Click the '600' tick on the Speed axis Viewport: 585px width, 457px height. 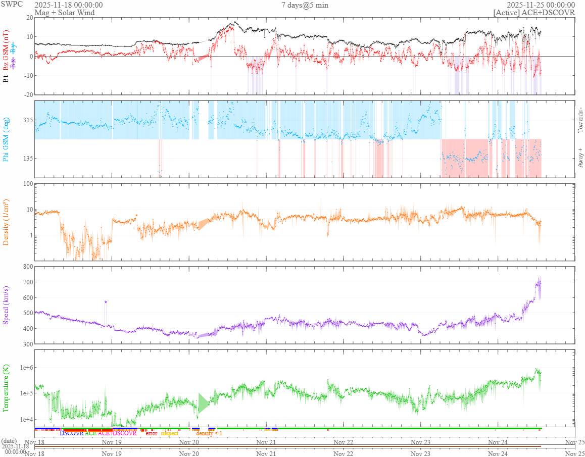(28, 298)
